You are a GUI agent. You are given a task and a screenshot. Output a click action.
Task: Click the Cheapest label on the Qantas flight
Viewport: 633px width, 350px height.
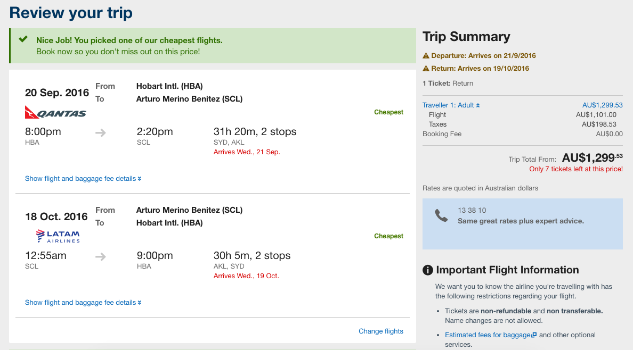point(388,112)
